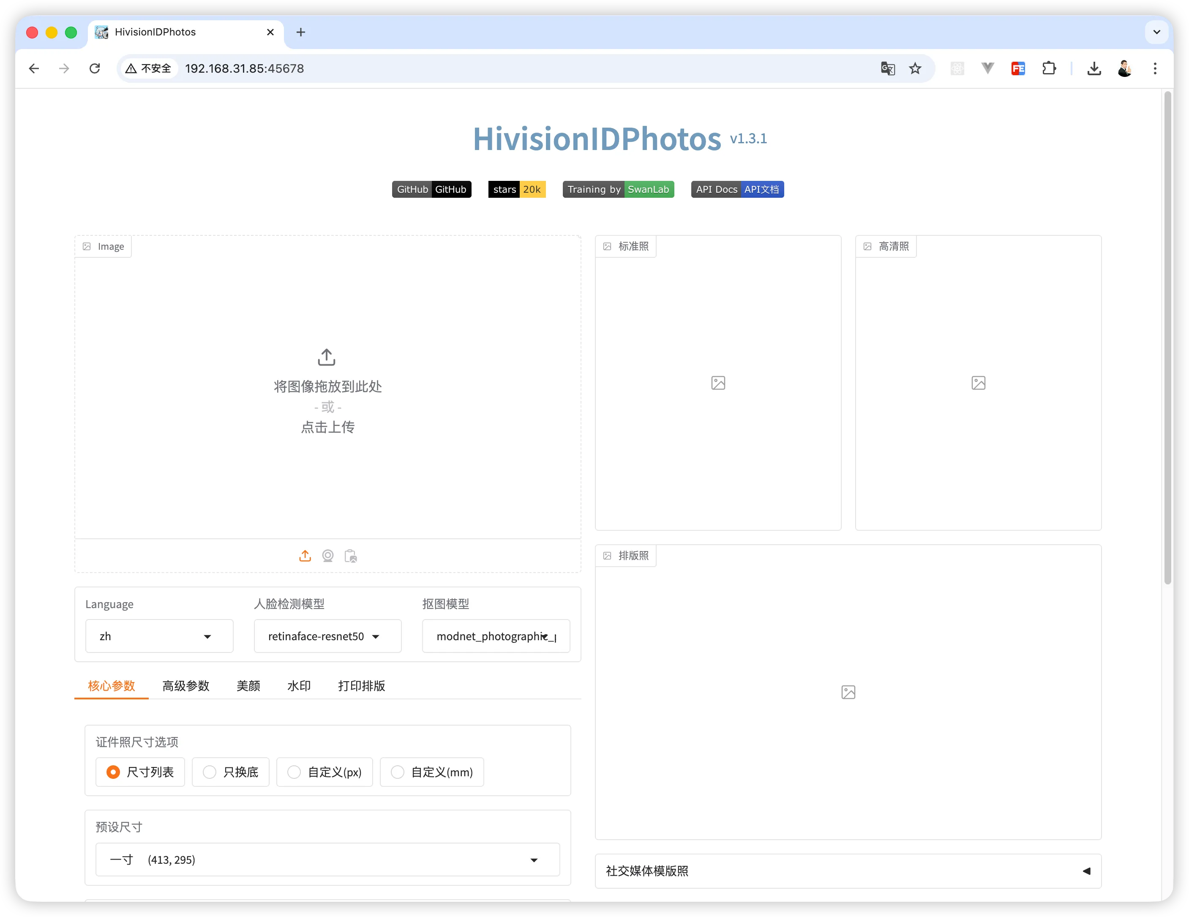Select the 只换底 radio option
The image size is (1189, 917).
pos(230,772)
